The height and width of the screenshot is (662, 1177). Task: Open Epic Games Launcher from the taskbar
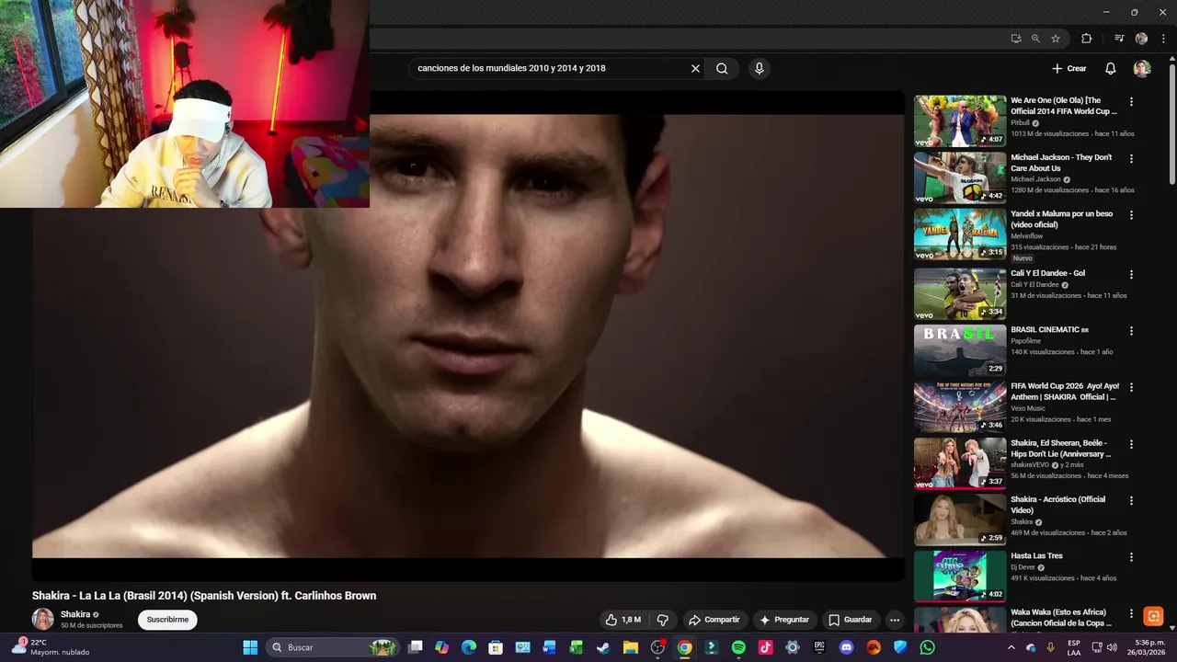coord(819,647)
